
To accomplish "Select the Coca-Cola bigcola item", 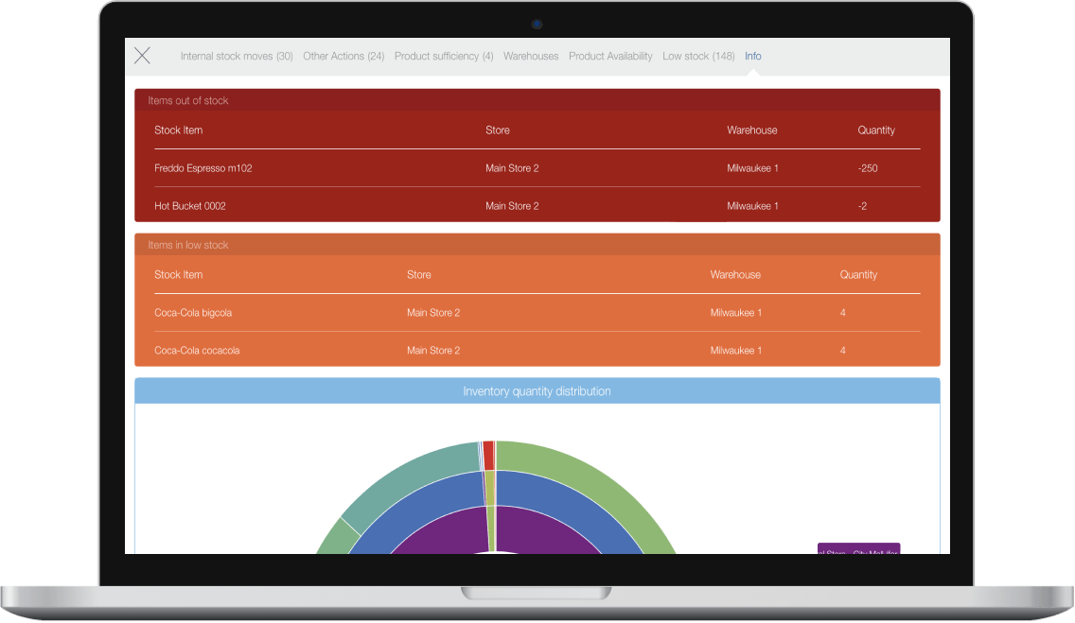I will coord(193,313).
